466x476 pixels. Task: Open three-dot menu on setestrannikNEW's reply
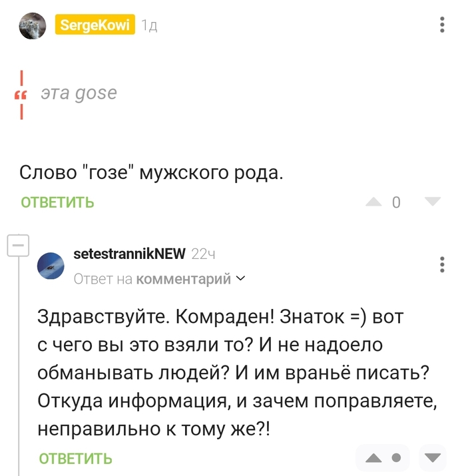coord(443,264)
